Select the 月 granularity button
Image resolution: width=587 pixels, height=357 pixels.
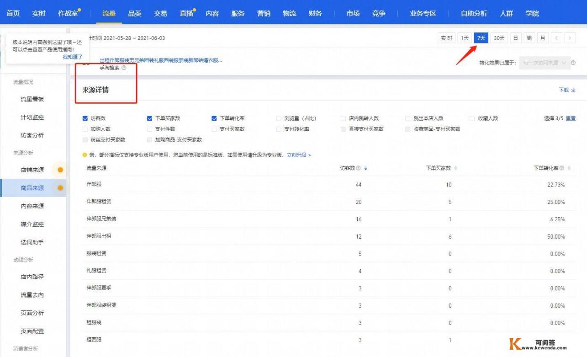[542, 38]
